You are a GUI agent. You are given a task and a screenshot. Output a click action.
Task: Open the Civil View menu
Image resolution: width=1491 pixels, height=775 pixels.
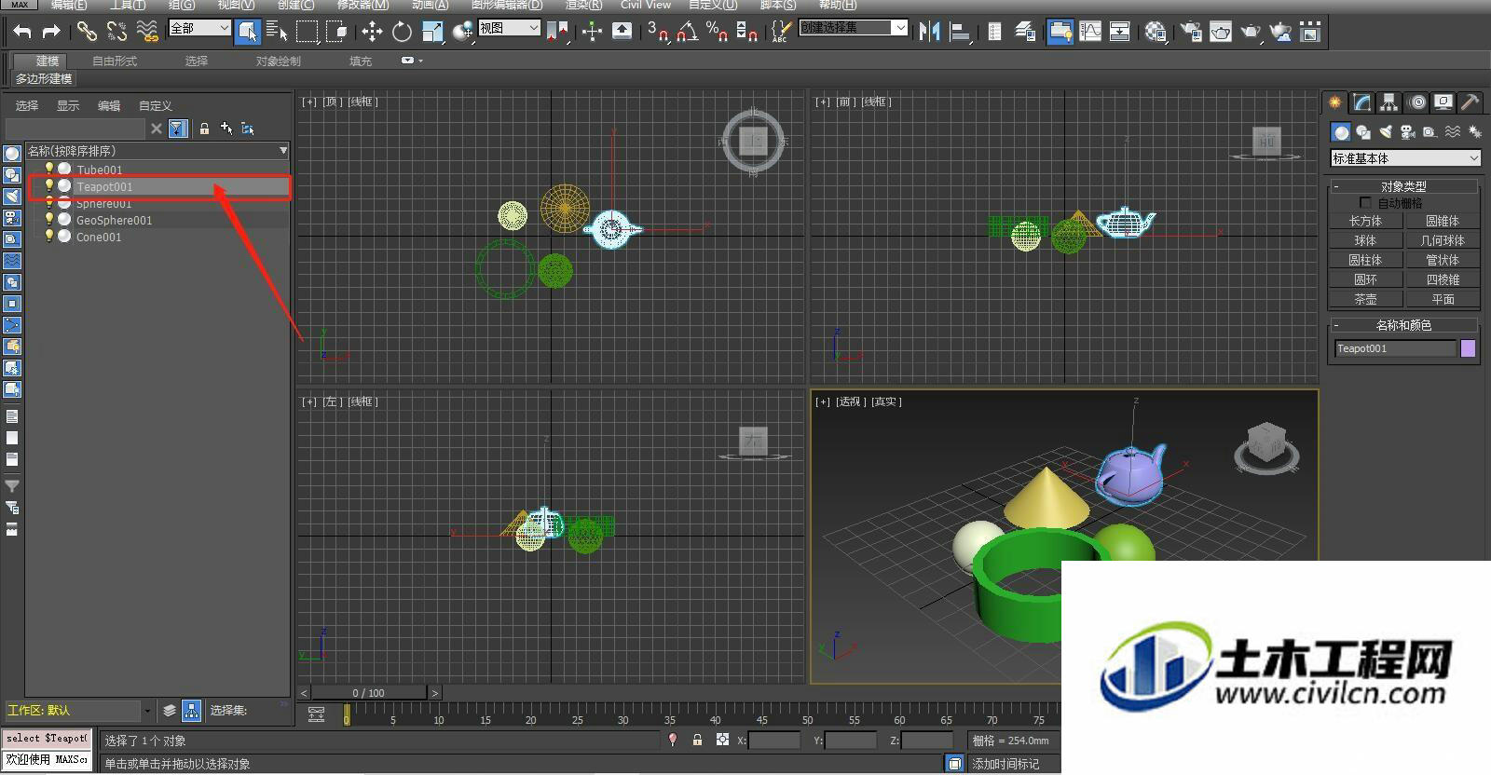coord(646,5)
